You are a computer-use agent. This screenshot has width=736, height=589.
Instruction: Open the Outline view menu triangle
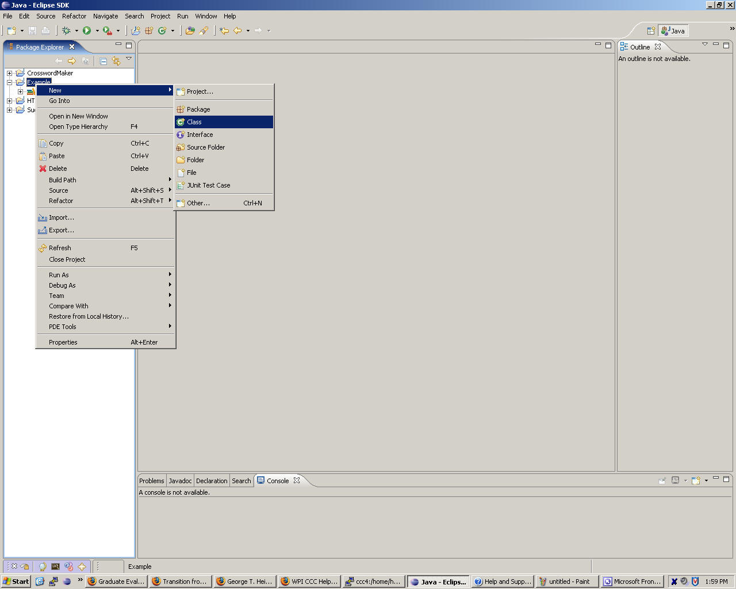pyautogui.click(x=705, y=44)
